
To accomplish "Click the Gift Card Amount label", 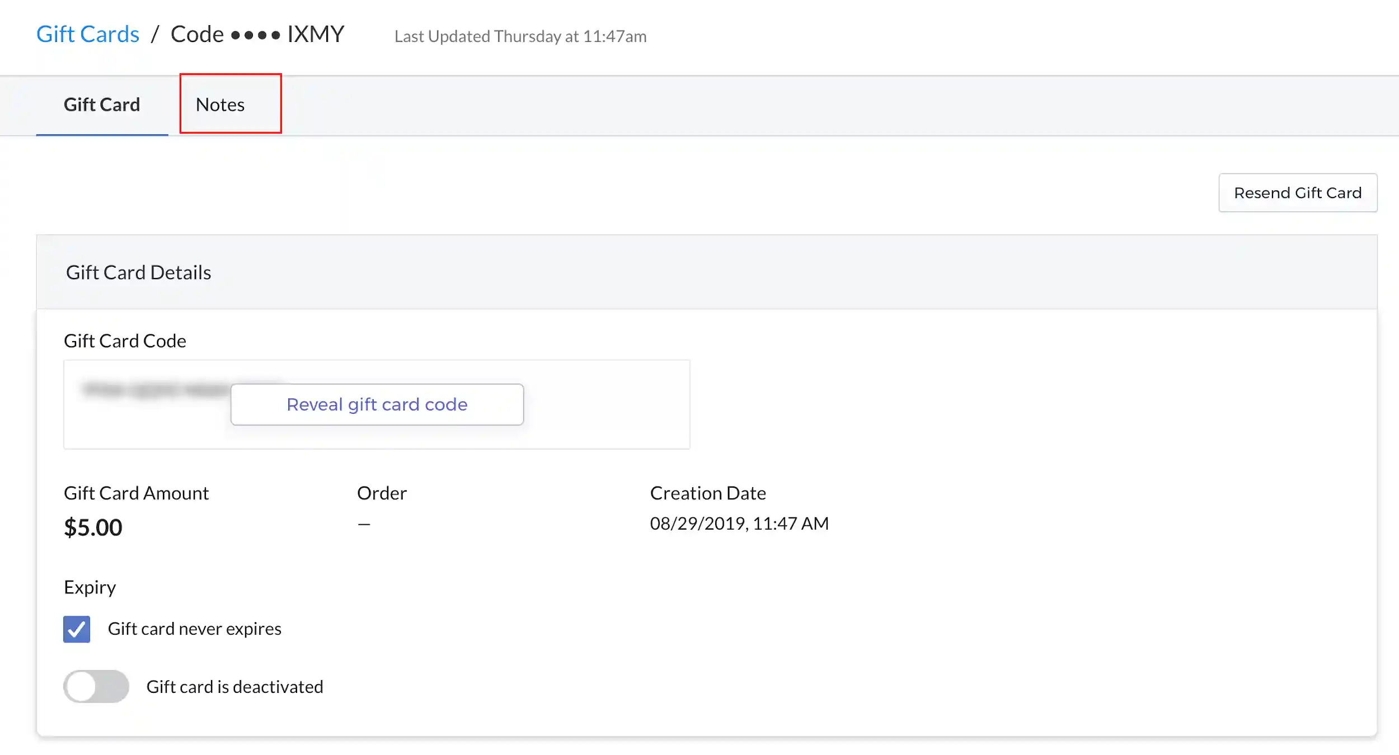I will [136, 493].
